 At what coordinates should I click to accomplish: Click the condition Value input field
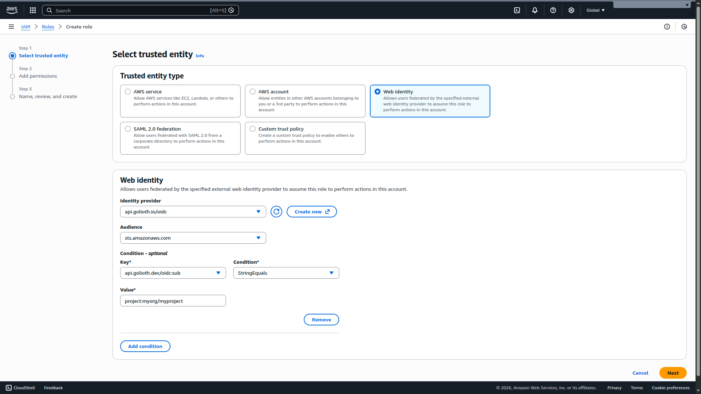pyautogui.click(x=173, y=301)
